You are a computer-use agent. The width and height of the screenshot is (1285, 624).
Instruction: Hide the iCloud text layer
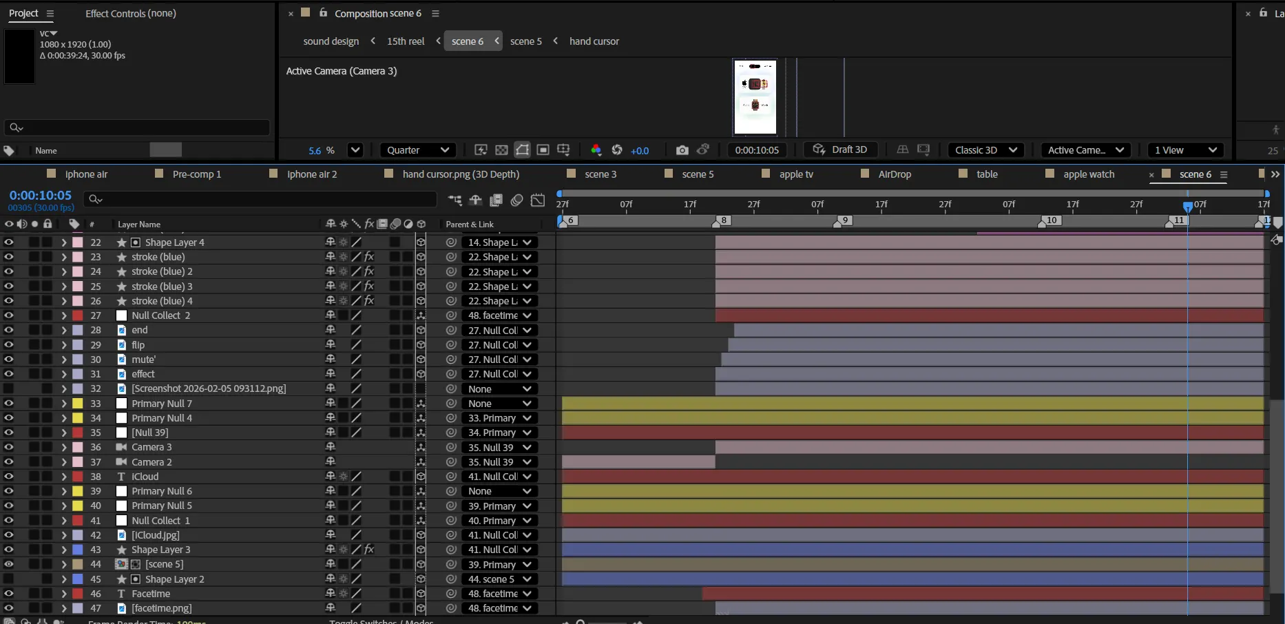[x=9, y=477]
